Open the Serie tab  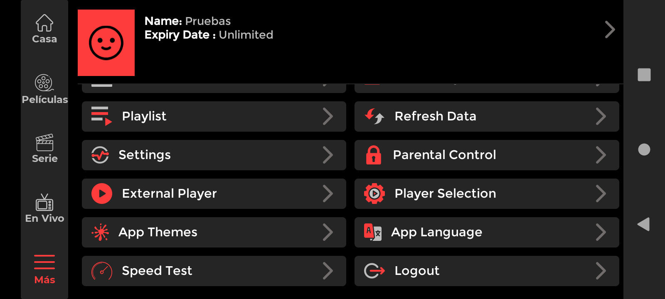[x=44, y=149]
